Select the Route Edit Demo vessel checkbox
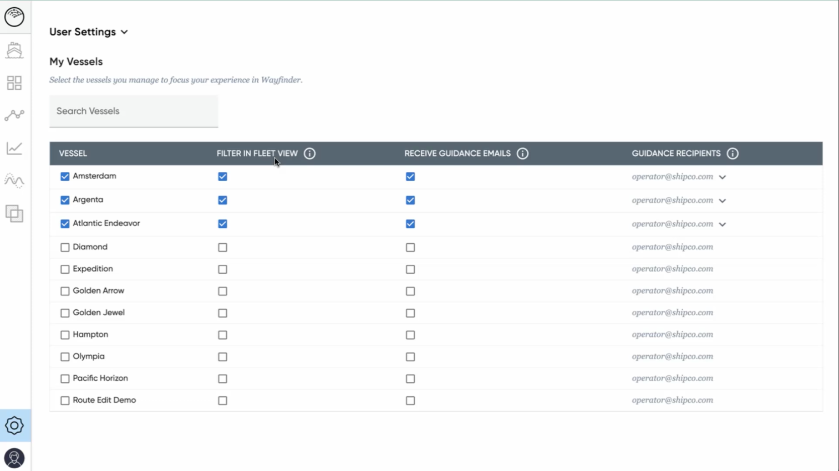839x471 pixels. [65, 401]
